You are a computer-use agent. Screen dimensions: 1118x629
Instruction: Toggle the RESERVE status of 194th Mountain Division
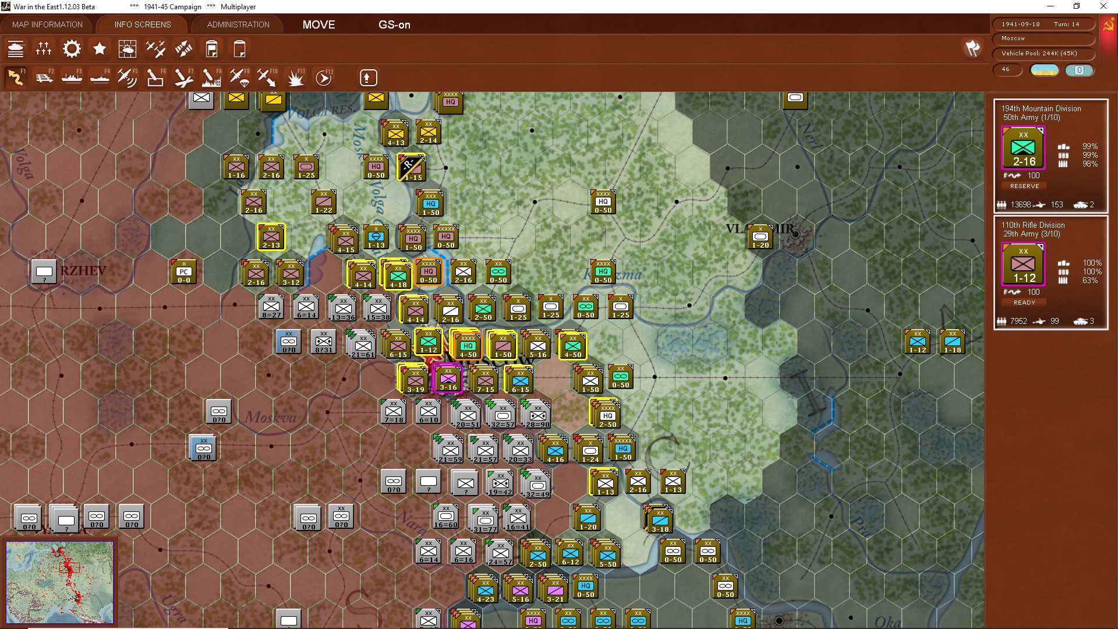[1024, 186]
